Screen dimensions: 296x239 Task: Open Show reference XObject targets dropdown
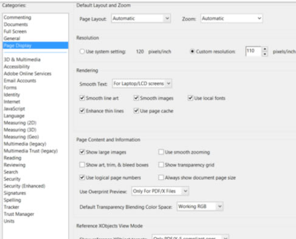[190, 237]
